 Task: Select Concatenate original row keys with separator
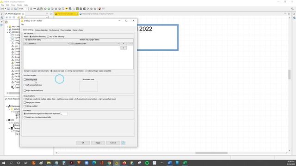tap(25, 114)
